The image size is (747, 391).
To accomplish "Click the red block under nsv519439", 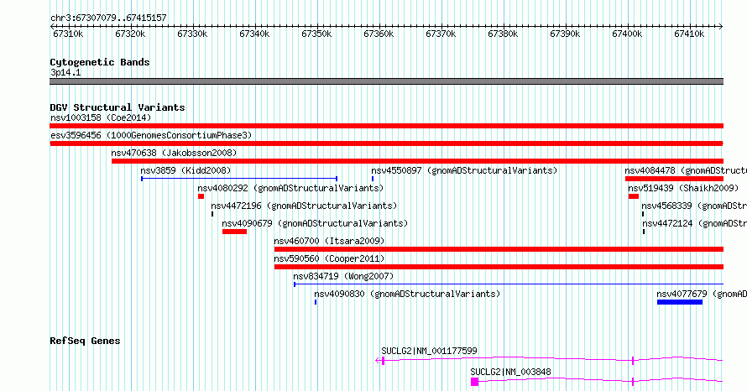I will click(x=633, y=196).
